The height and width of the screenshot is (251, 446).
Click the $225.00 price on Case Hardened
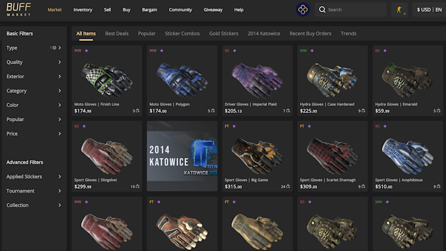coord(308,111)
